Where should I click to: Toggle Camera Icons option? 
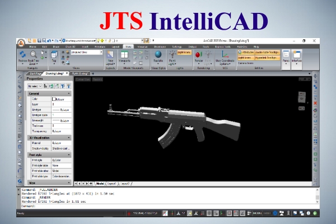(246, 63)
